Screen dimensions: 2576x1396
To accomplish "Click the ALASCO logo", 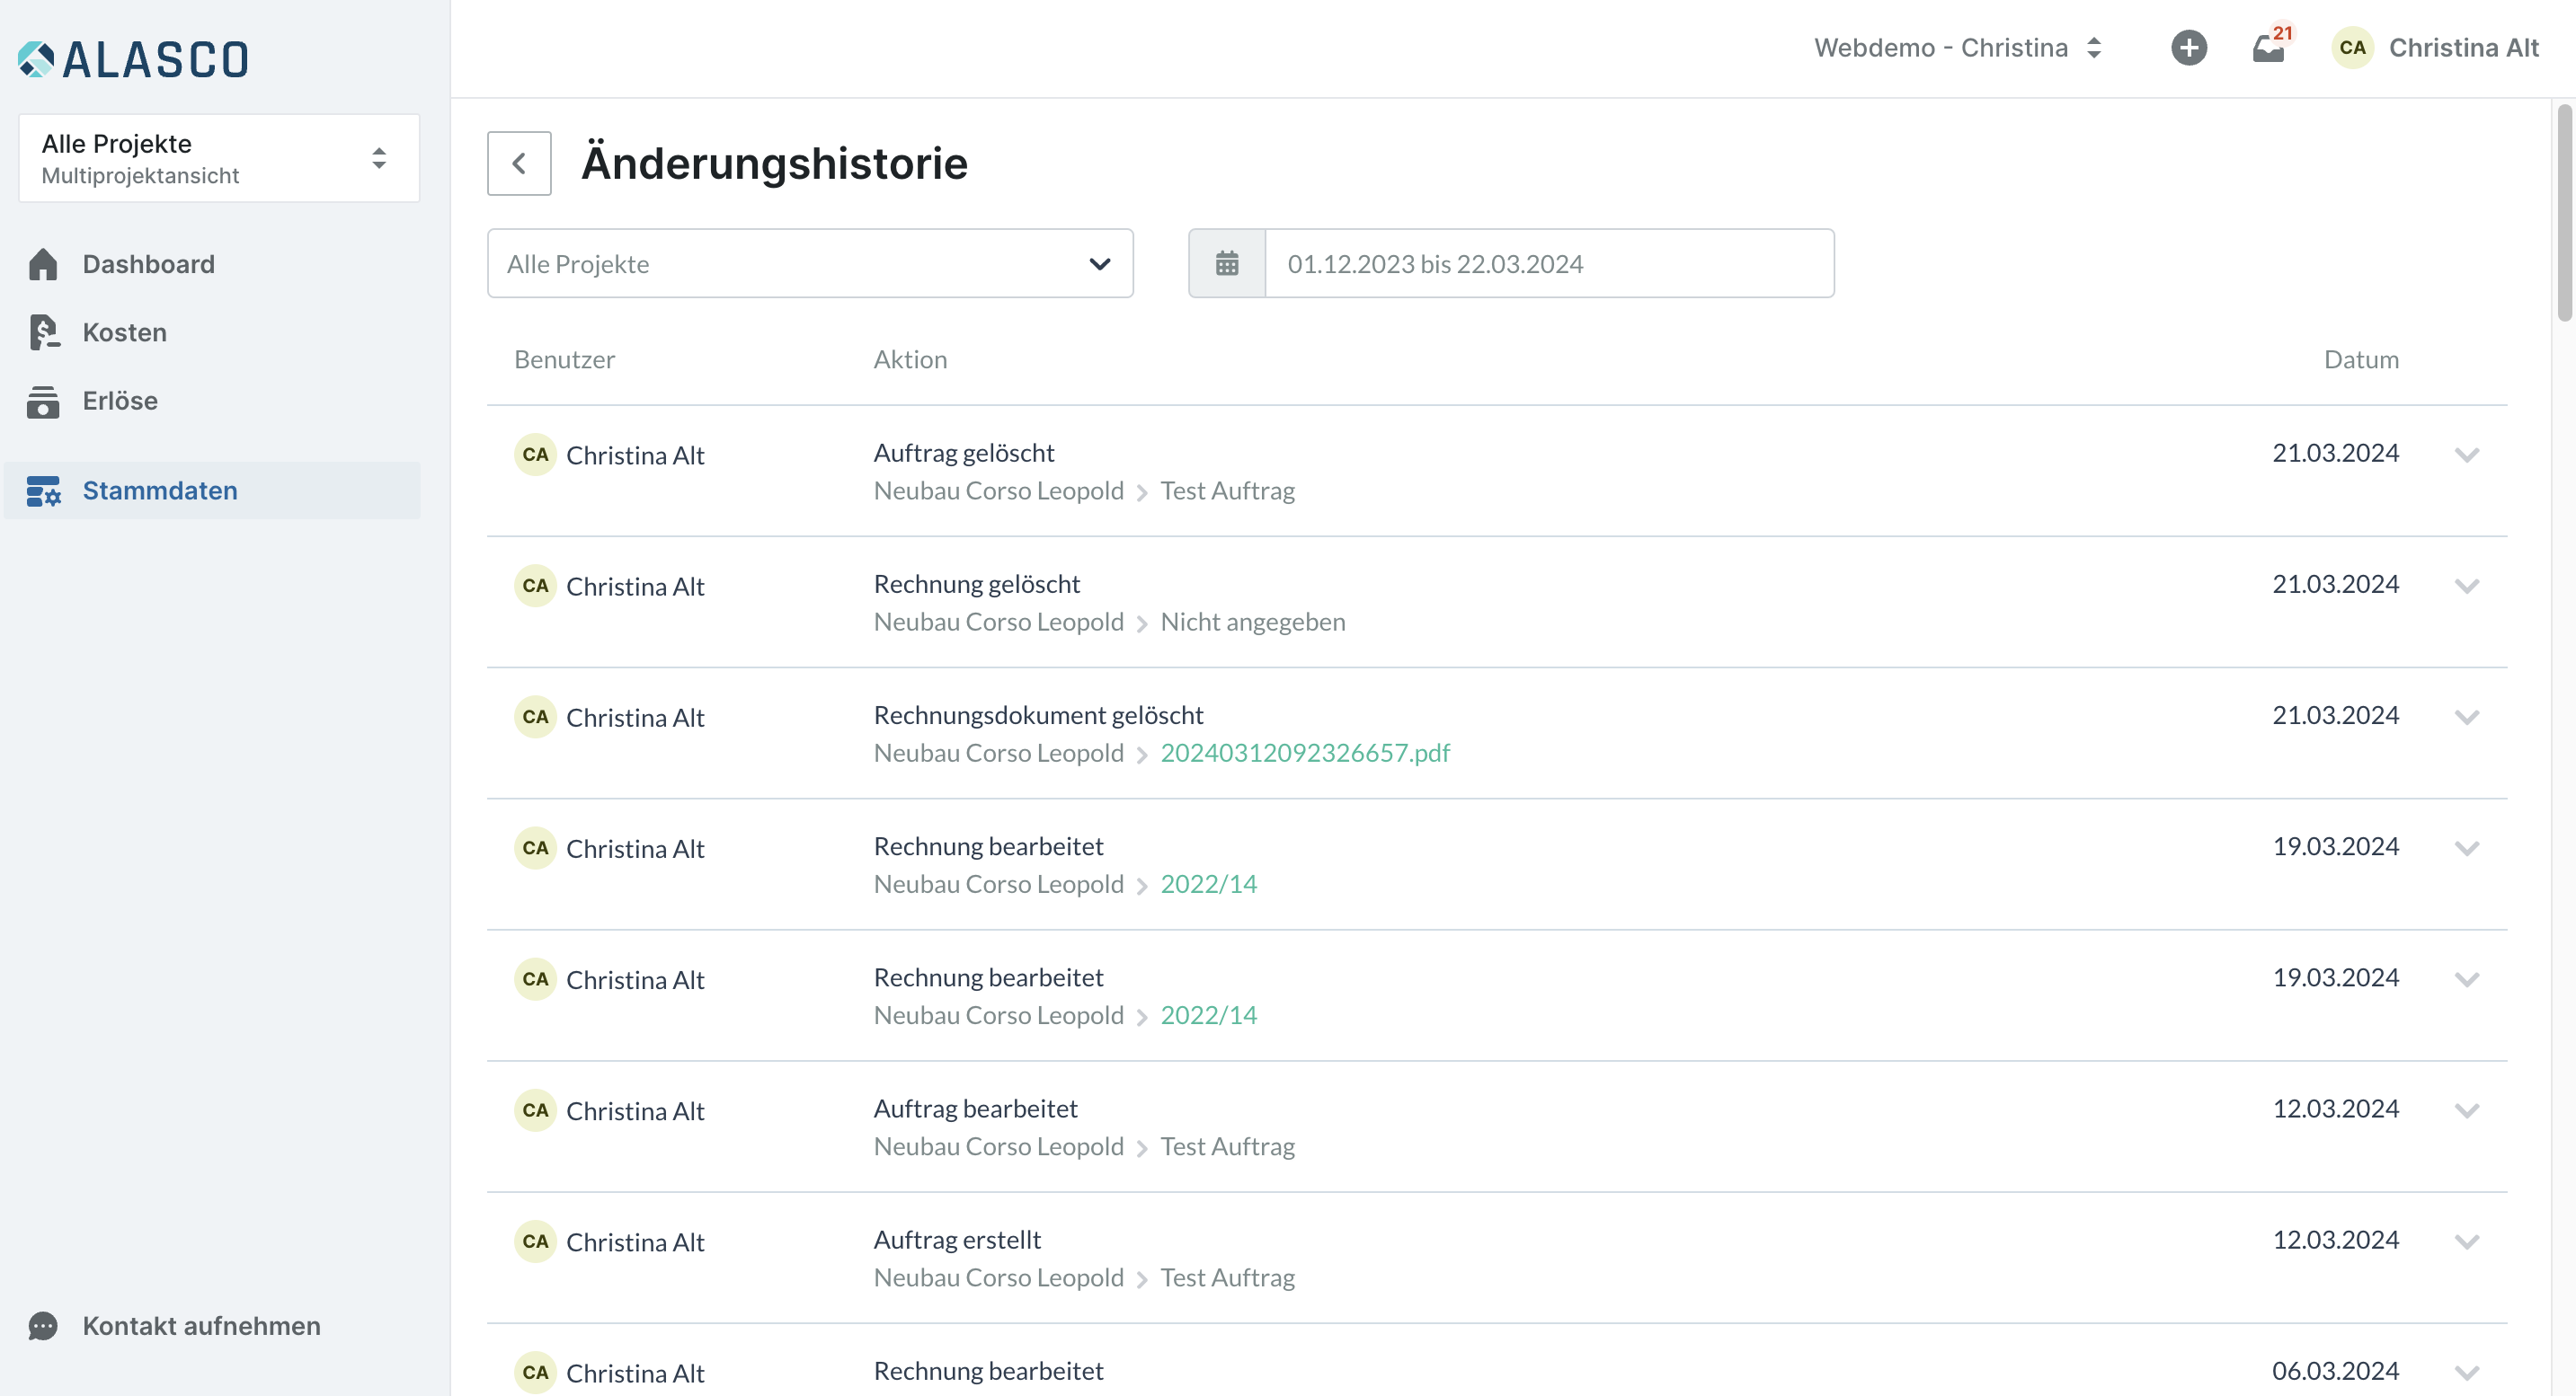I will pos(133,59).
